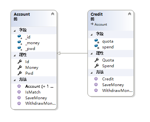The width and height of the screenshot is (150, 122).
Task: Collapse the 属性 section in Credit class
Action: click(x=91, y=54)
